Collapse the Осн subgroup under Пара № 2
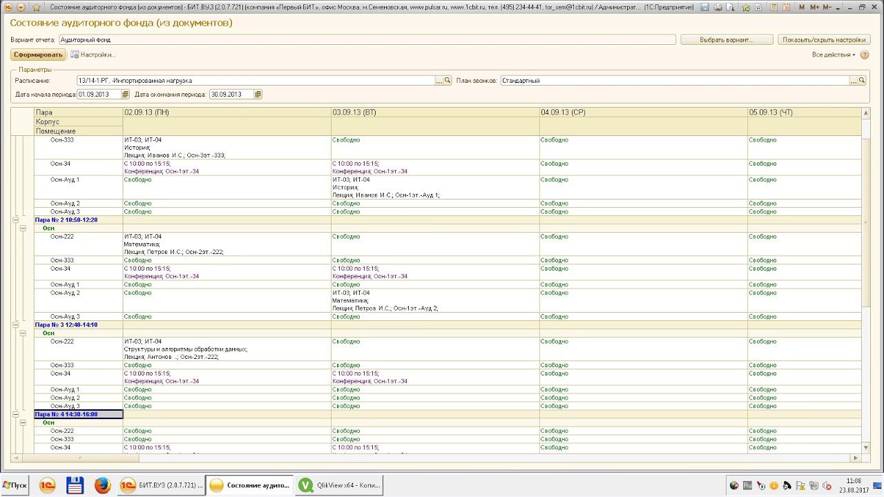The width and height of the screenshot is (884, 497). coord(23,228)
